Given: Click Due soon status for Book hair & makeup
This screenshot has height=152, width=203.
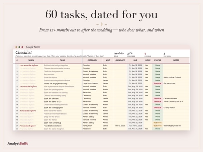Looking at the screenshot, I should pyautogui.click(x=158, y=123).
